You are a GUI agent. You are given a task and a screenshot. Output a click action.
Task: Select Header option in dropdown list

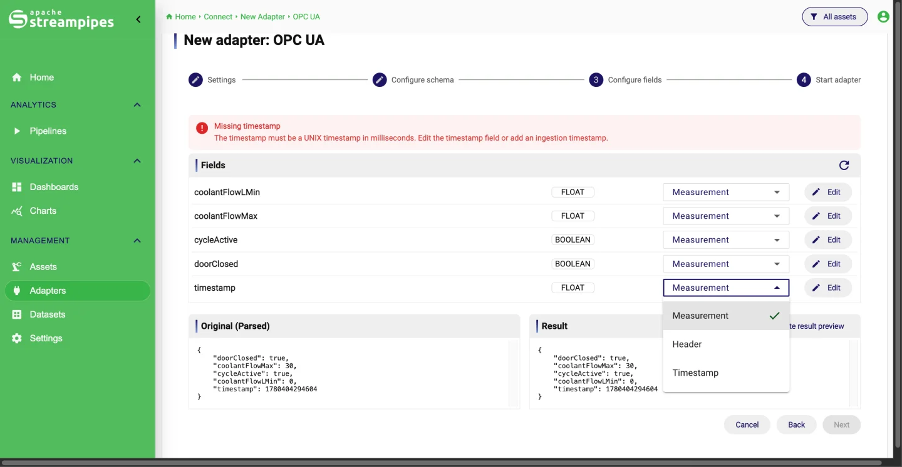[x=726, y=344]
